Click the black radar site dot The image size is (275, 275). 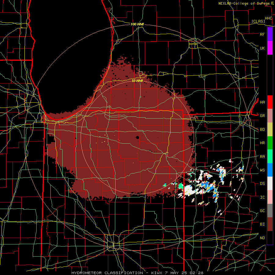(137, 137)
